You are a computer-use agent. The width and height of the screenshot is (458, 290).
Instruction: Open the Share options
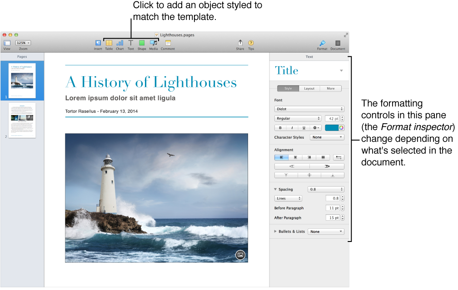pos(240,44)
